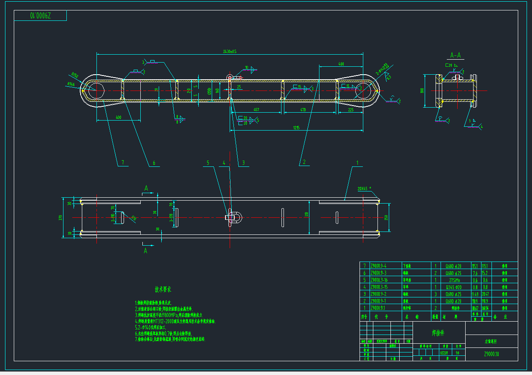Click part code Z9000.3-15 in the table
The image size is (532, 375).
379,287
